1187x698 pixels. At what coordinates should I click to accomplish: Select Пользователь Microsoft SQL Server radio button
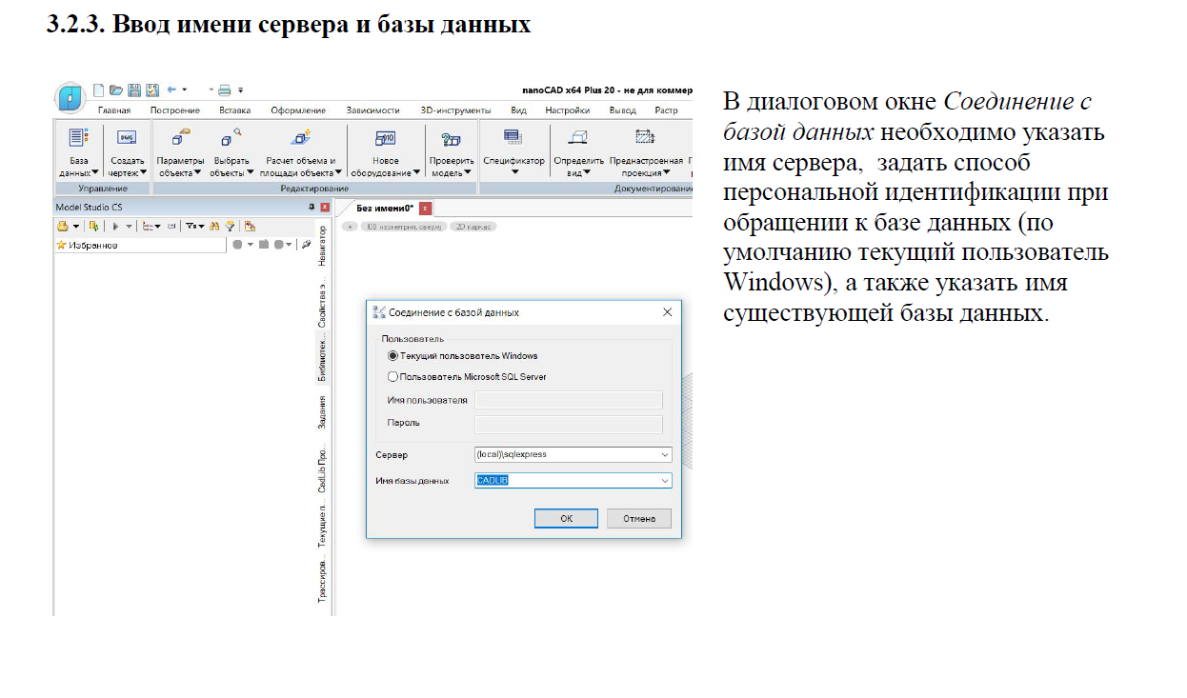tap(392, 377)
